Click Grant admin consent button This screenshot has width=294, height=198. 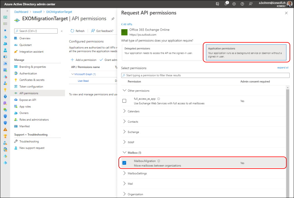tap(108, 60)
